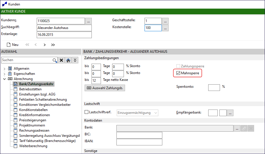Screen dimensions: 265x154
Task: Expand the Allgemein tree node
Action: 4,69
